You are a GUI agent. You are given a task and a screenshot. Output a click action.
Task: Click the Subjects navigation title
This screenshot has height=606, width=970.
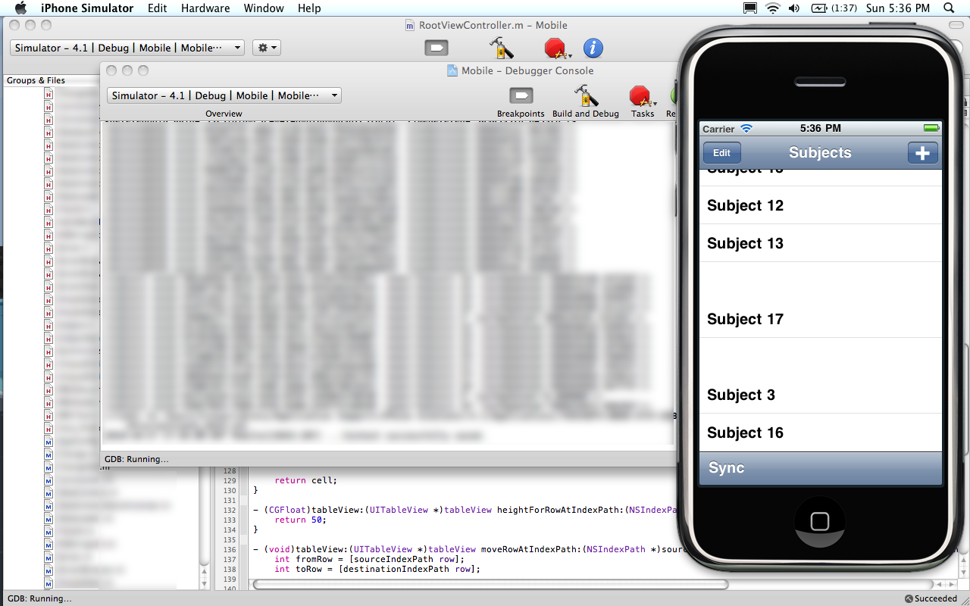pyautogui.click(x=820, y=153)
